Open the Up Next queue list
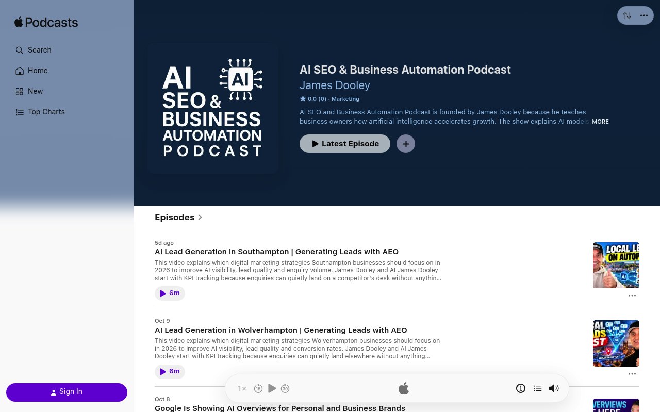 click(538, 388)
